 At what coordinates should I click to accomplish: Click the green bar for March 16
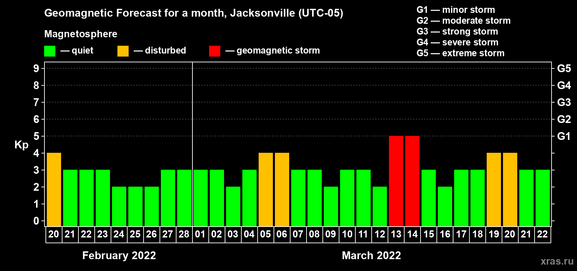tap(445, 206)
